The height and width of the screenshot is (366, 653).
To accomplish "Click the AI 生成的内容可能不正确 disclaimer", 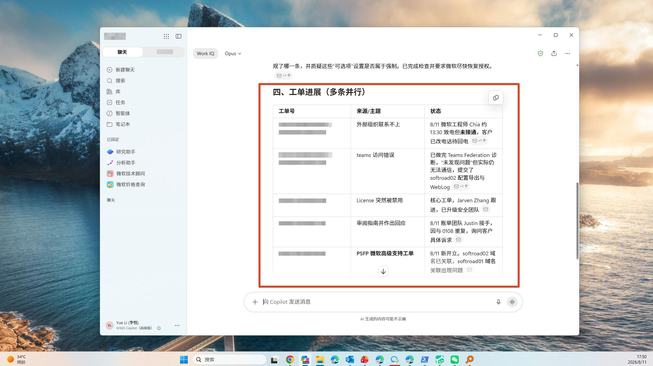I will (383, 319).
